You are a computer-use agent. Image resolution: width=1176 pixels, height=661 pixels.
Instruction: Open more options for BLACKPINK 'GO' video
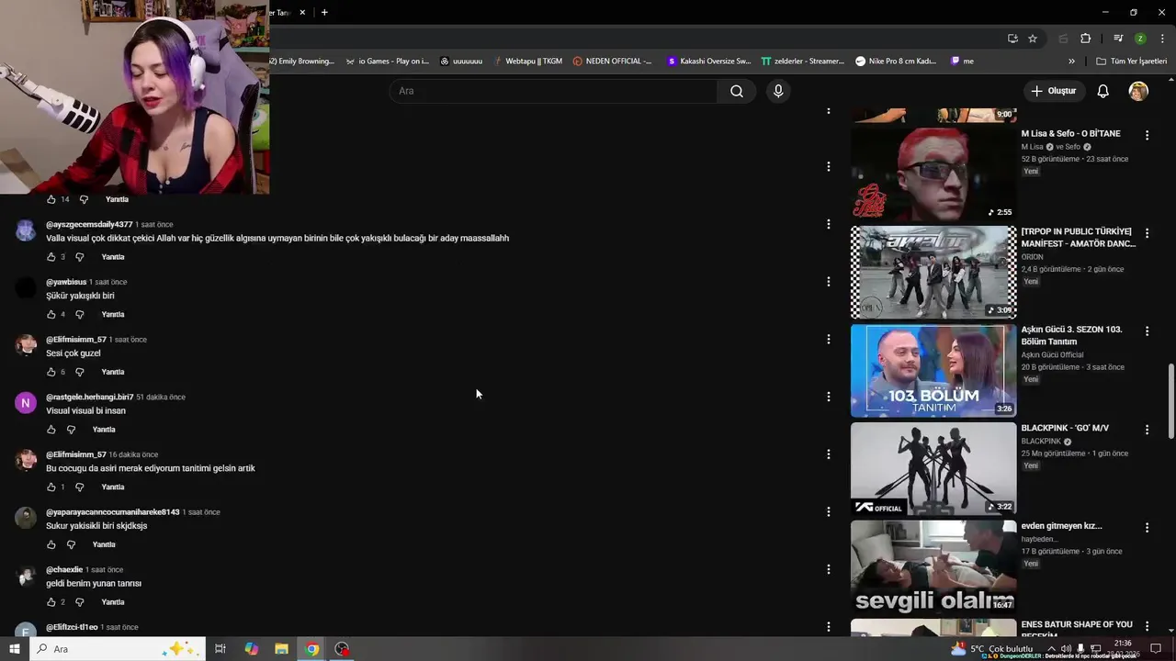[x=1147, y=430]
